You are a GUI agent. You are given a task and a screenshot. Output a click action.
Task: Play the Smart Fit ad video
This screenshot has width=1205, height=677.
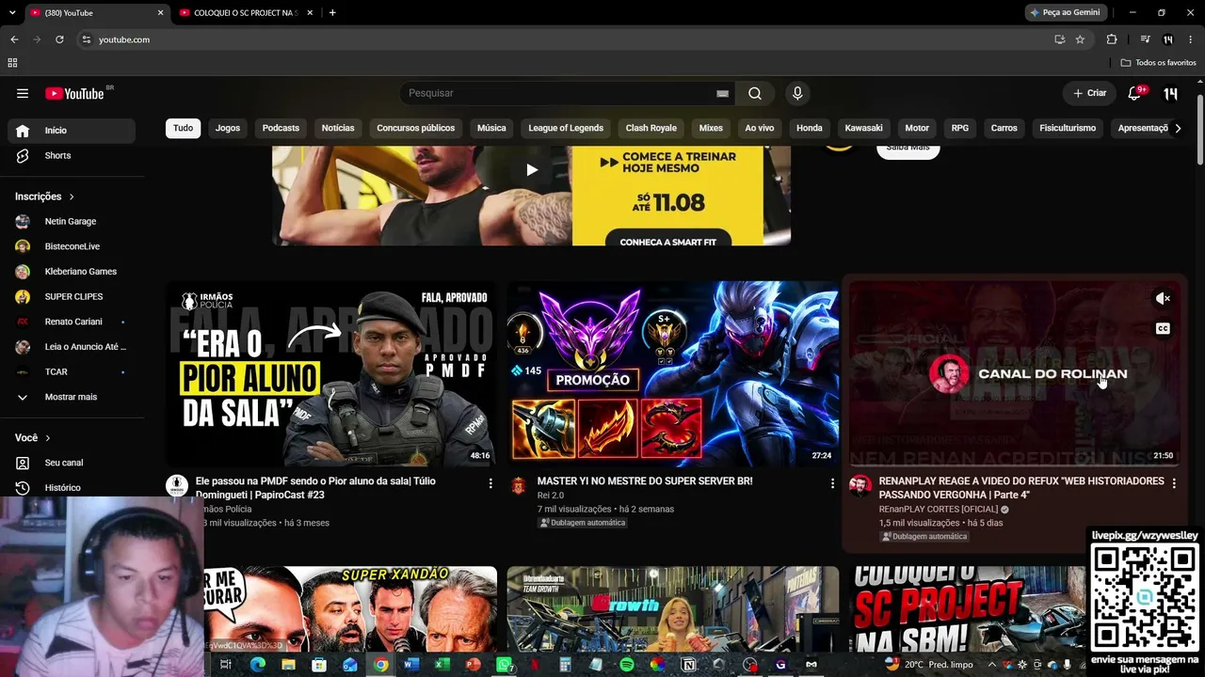point(532,169)
